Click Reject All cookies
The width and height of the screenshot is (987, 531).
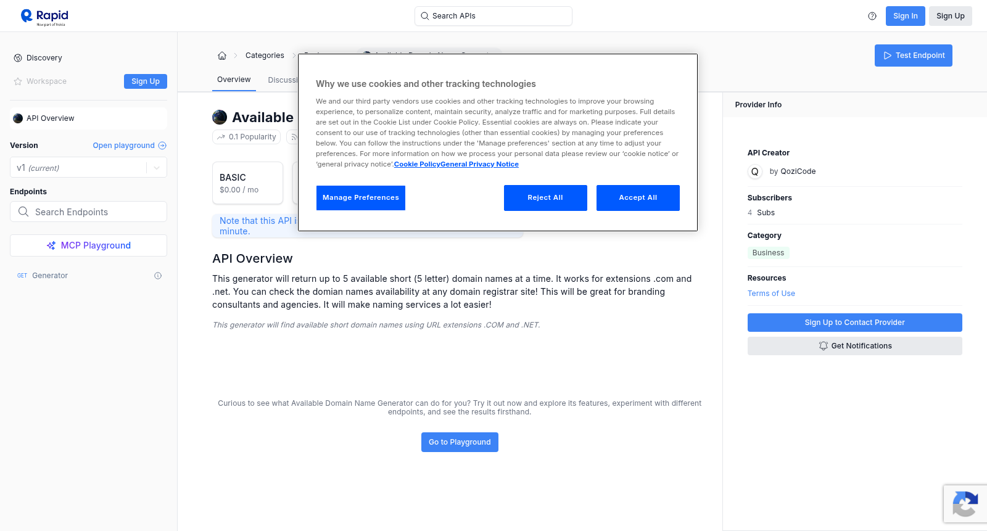[545, 198]
